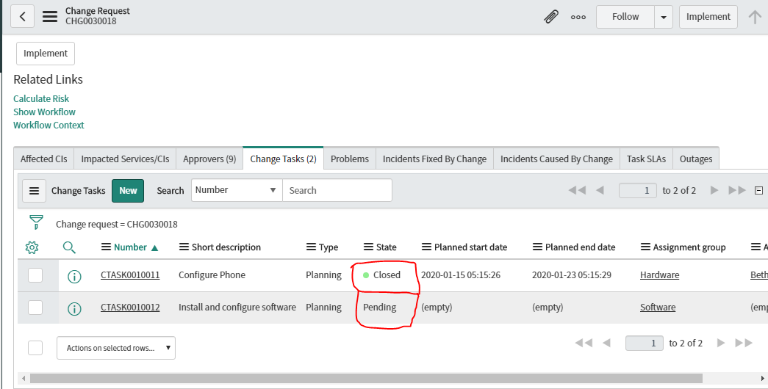Click the back arrow button in header

[23, 16]
